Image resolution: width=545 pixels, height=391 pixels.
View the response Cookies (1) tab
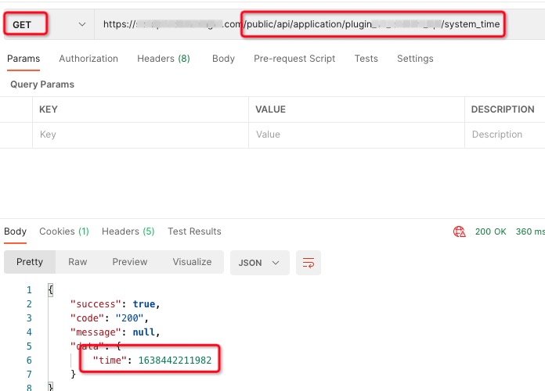(x=64, y=231)
